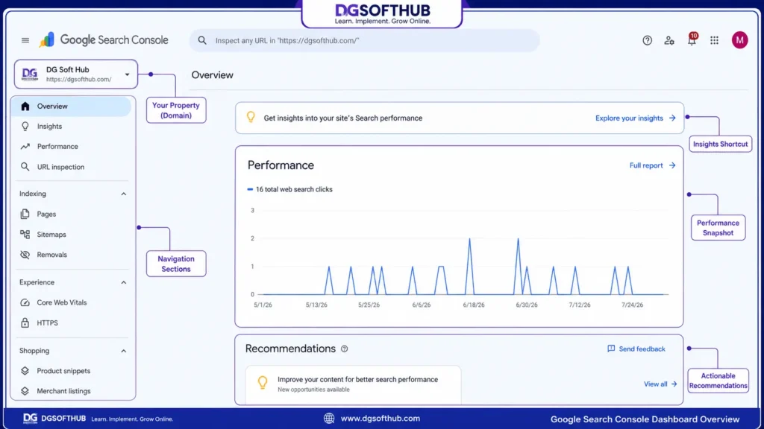
Task: Select Overview in the sidebar
Action: 71,106
